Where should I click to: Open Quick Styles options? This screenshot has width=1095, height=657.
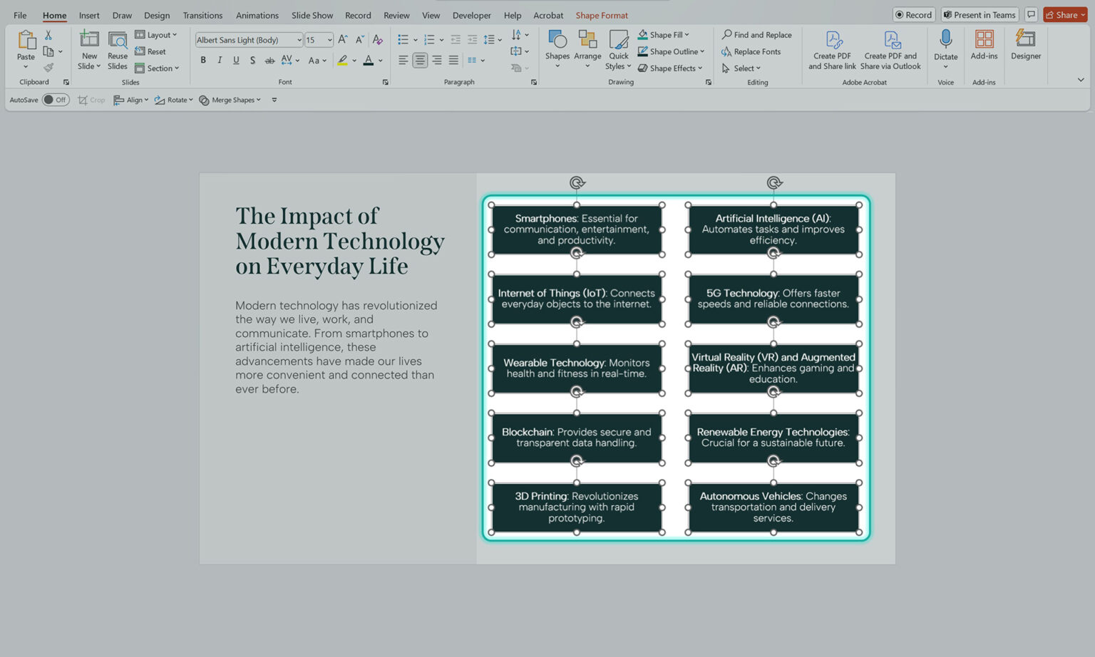point(617,50)
